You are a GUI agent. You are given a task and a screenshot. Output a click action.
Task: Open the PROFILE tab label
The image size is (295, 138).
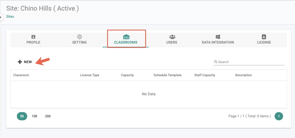(x=33, y=42)
